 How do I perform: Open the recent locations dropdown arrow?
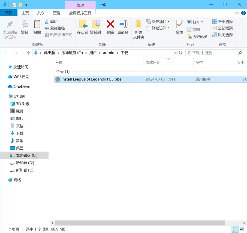pos(22,53)
